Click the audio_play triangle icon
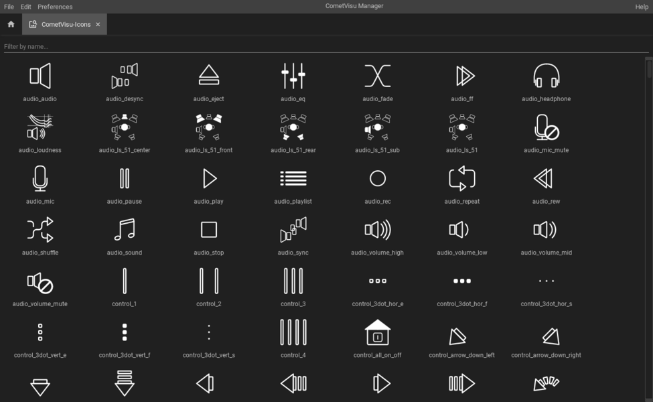 pos(210,178)
